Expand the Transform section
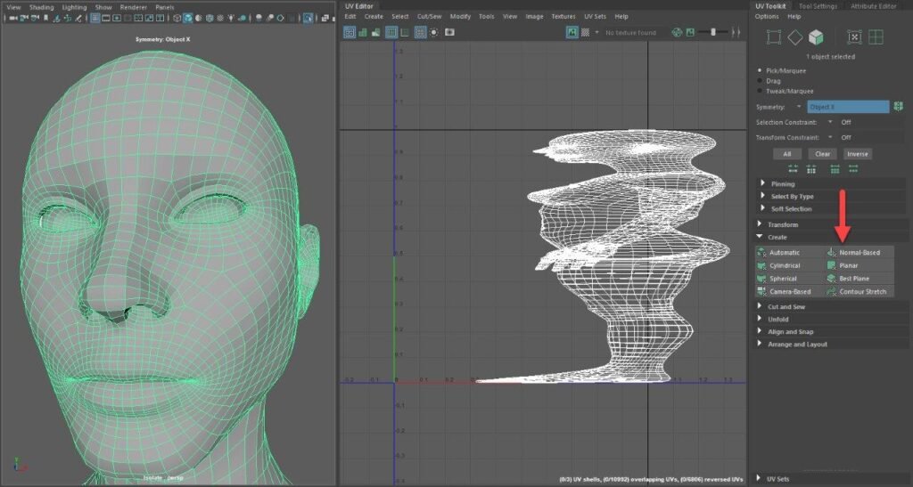Image resolution: width=913 pixels, height=487 pixels. [x=760, y=224]
